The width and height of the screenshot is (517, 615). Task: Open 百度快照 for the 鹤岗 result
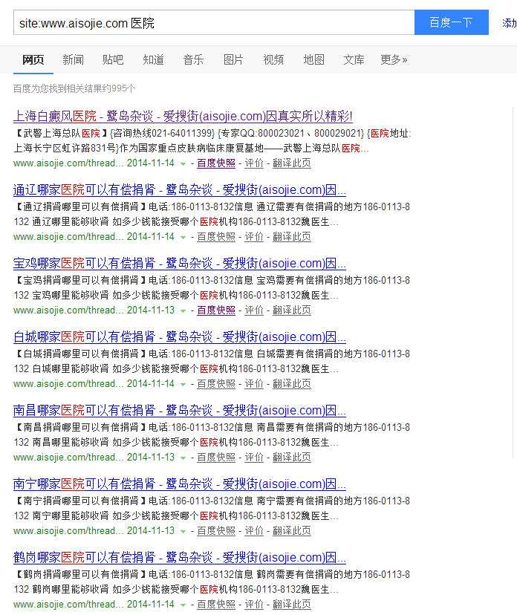(x=216, y=605)
